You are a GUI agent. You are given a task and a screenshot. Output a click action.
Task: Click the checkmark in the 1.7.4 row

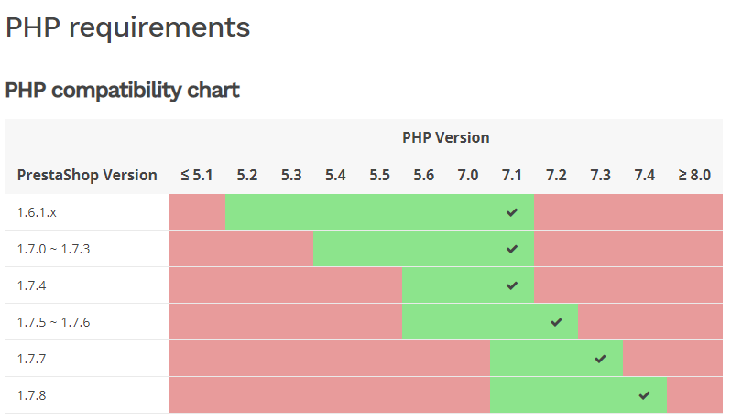[x=512, y=285]
